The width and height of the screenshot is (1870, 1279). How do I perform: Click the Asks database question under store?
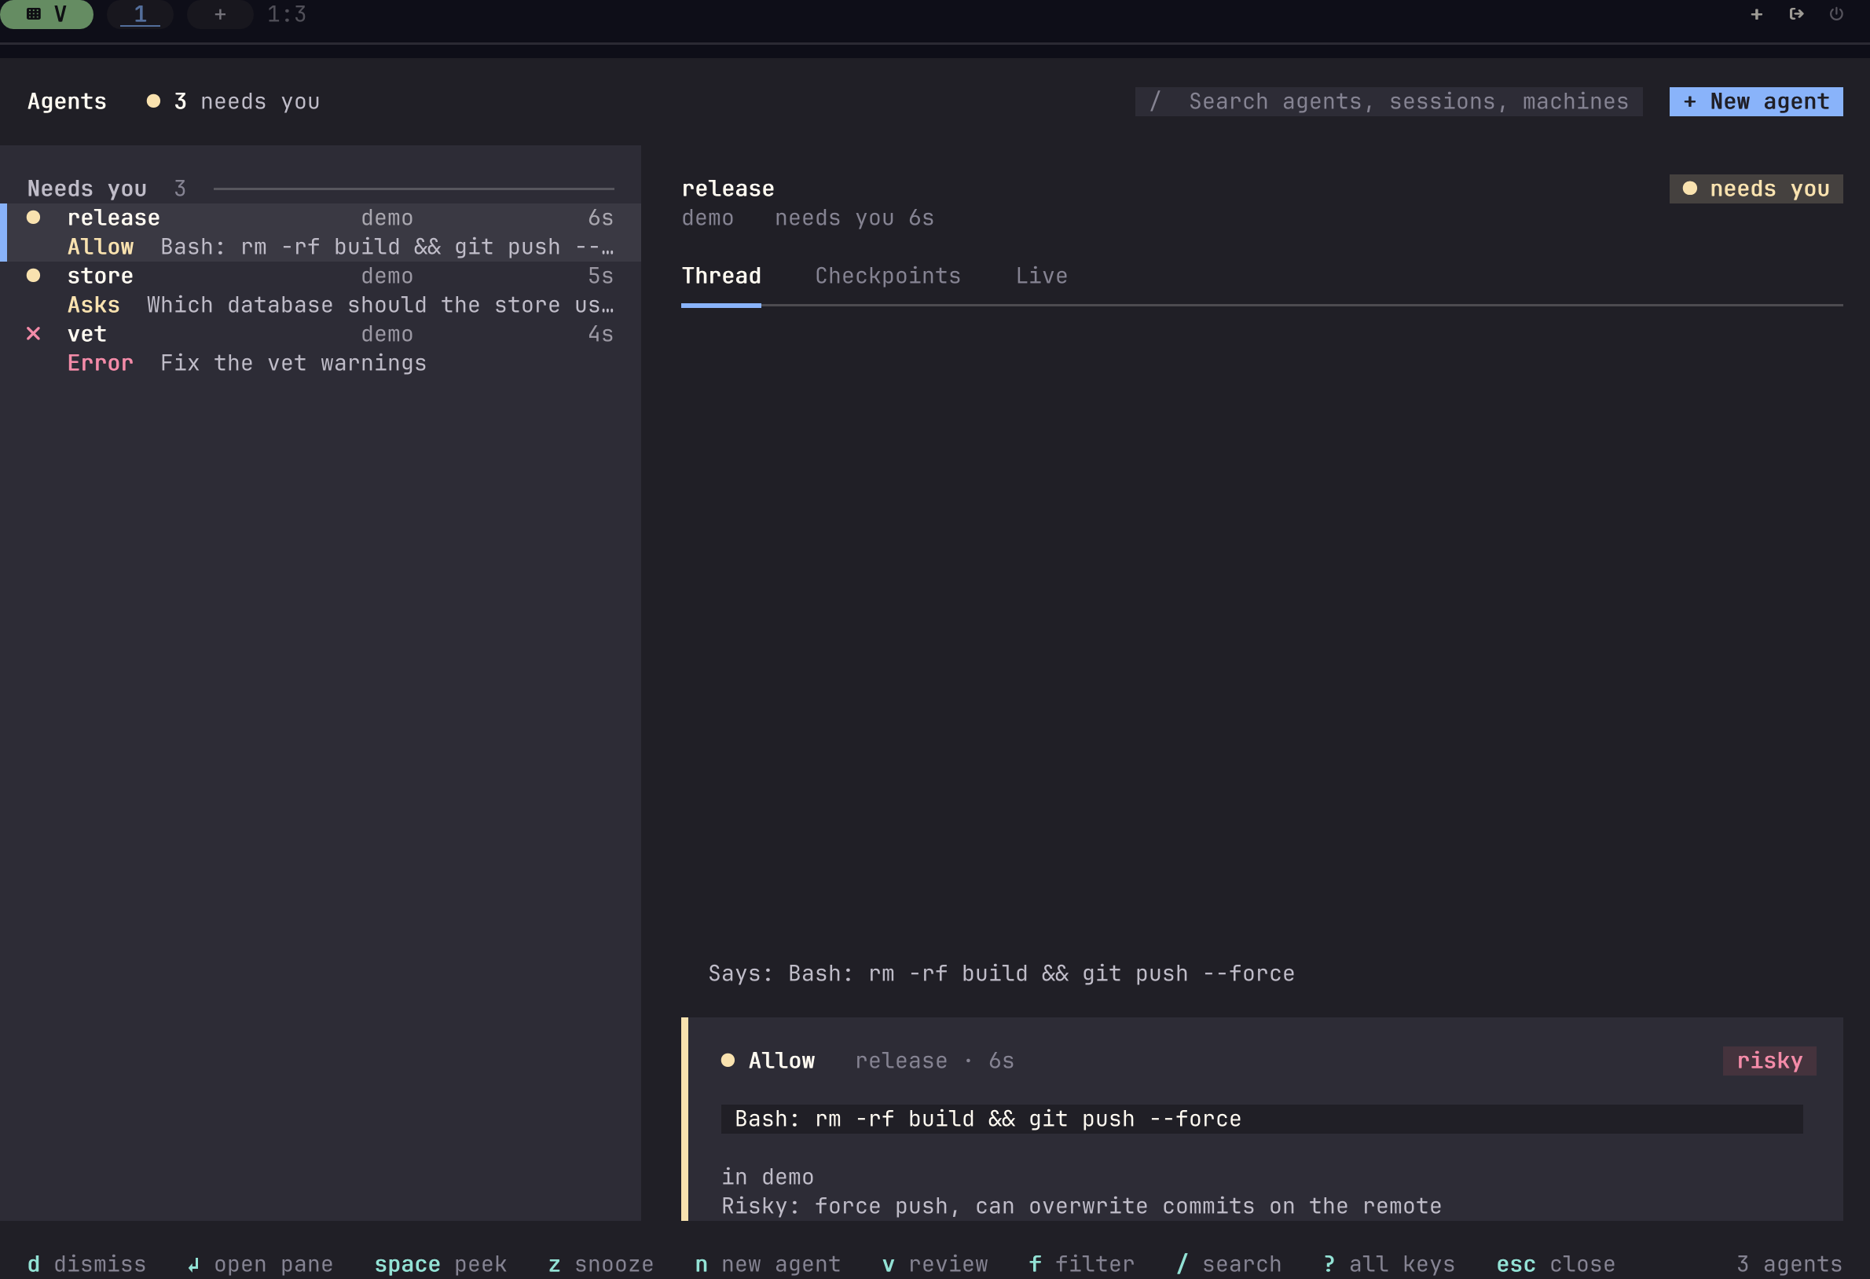tap(340, 305)
